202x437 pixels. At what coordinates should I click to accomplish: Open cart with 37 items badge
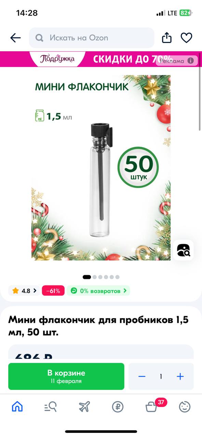152,406
